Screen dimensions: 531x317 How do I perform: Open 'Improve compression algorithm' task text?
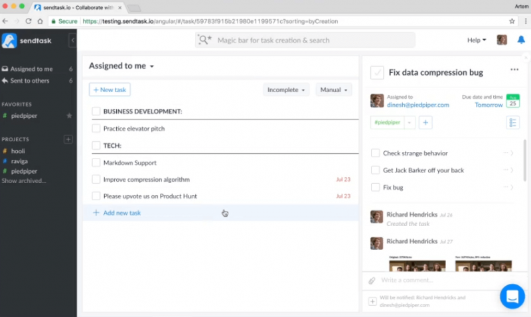point(146,179)
